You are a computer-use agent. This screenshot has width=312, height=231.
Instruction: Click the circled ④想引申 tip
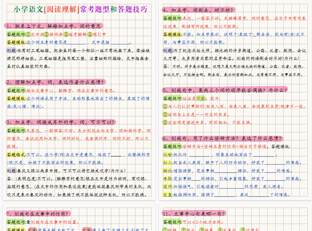tap(97, 34)
